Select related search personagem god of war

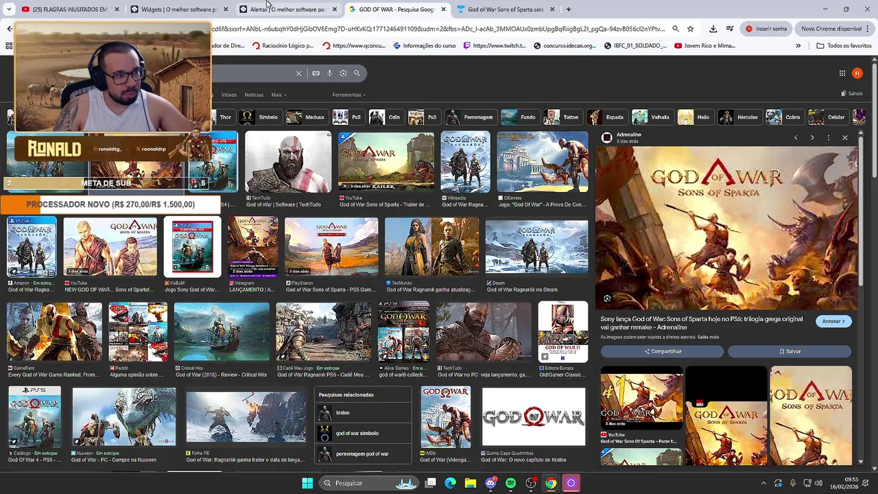pyautogui.click(x=363, y=454)
